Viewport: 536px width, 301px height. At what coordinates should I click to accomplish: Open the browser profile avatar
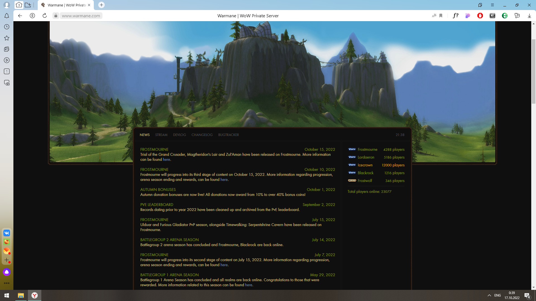tap(7, 5)
